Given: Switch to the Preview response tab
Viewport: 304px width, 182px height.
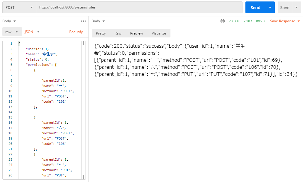Looking at the screenshot, I should pos(136,33).
